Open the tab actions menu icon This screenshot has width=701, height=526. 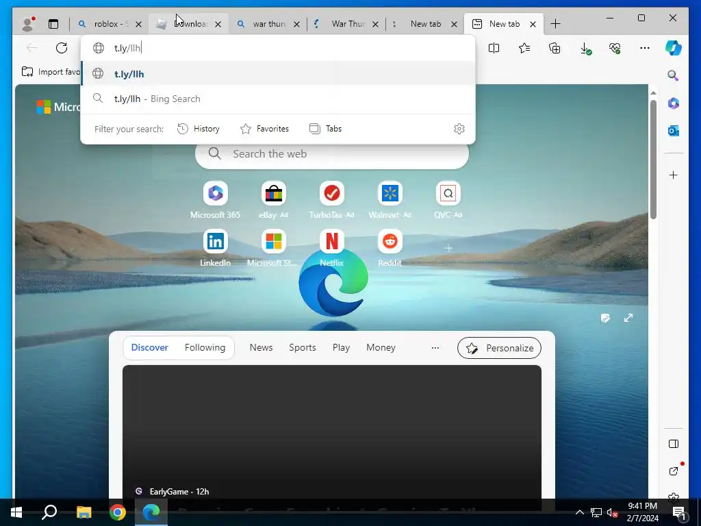(53, 24)
